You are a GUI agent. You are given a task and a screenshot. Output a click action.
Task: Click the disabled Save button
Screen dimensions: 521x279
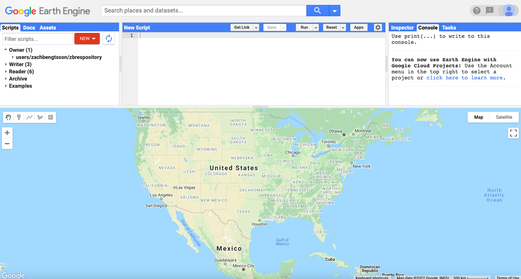pos(272,28)
